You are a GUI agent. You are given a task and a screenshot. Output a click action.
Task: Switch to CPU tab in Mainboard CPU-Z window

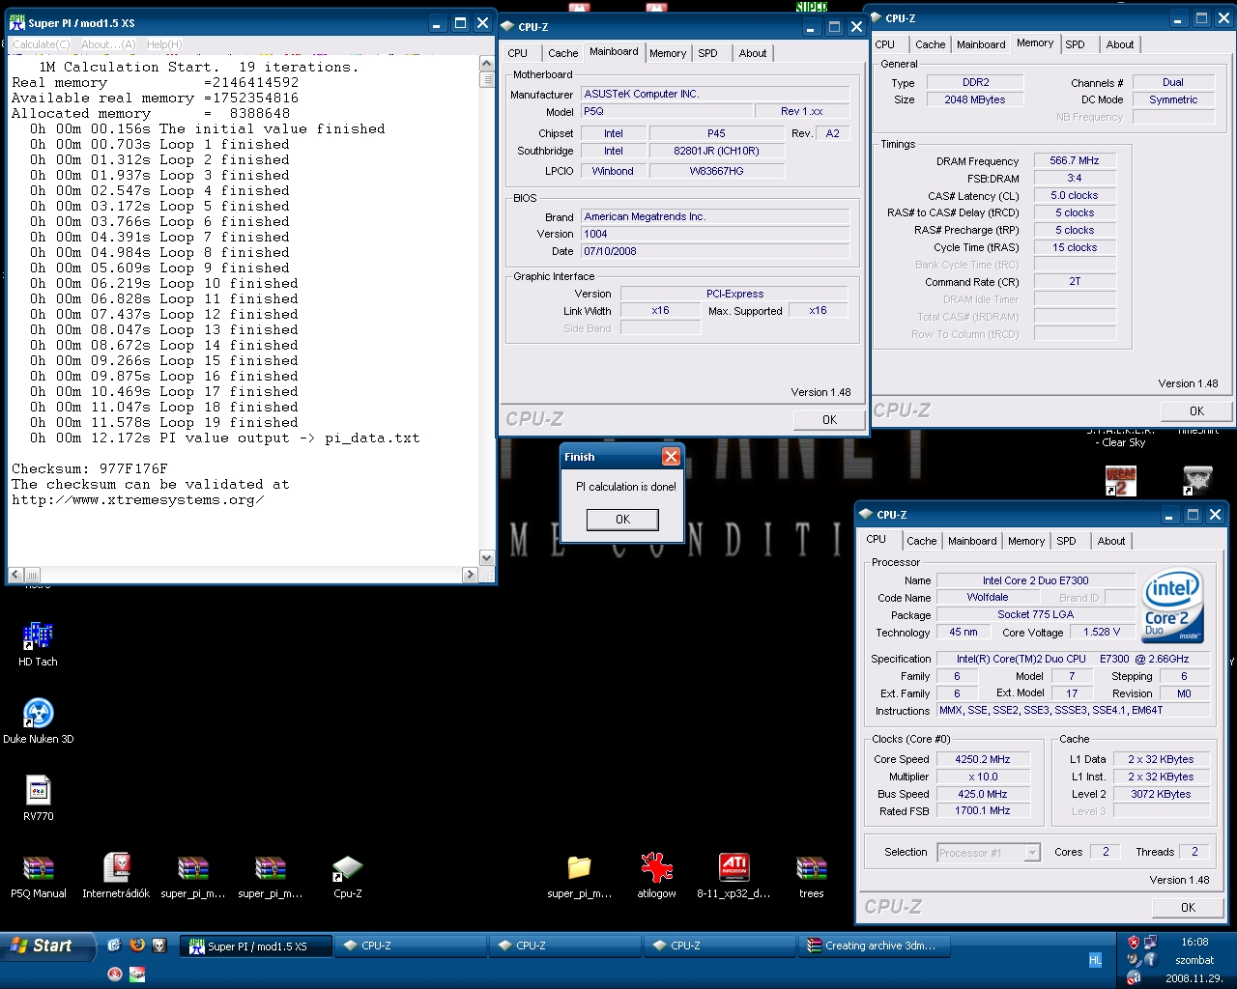pyautogui.click(x=518, y=53)
